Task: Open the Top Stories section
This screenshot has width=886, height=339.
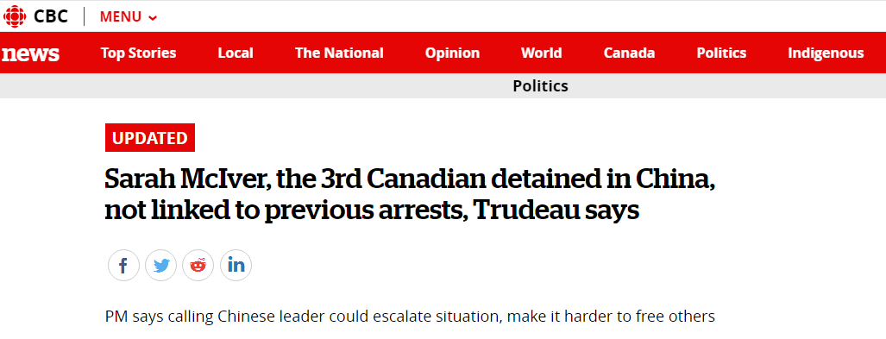Action: coord(138,53)
